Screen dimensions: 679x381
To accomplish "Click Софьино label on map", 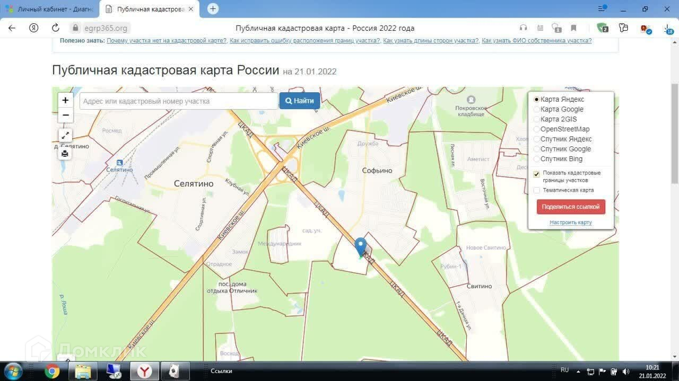I will coord(377,171).
